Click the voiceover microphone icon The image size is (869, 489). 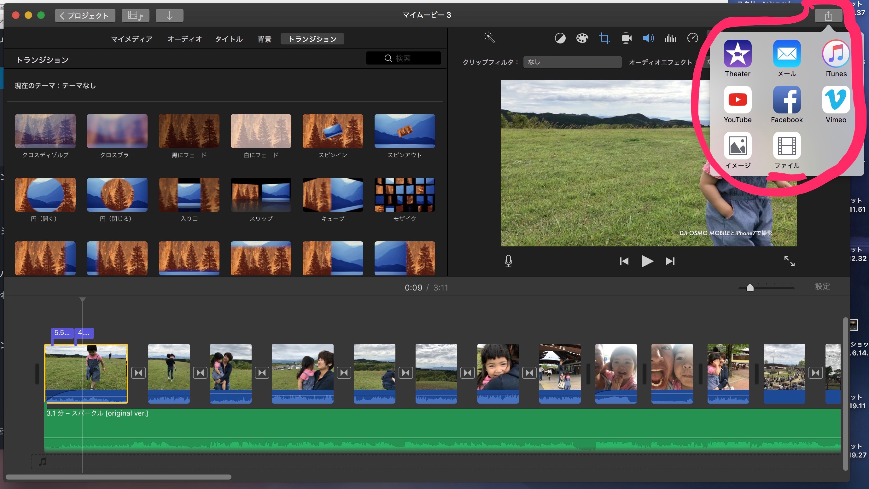tap(508, 261)
